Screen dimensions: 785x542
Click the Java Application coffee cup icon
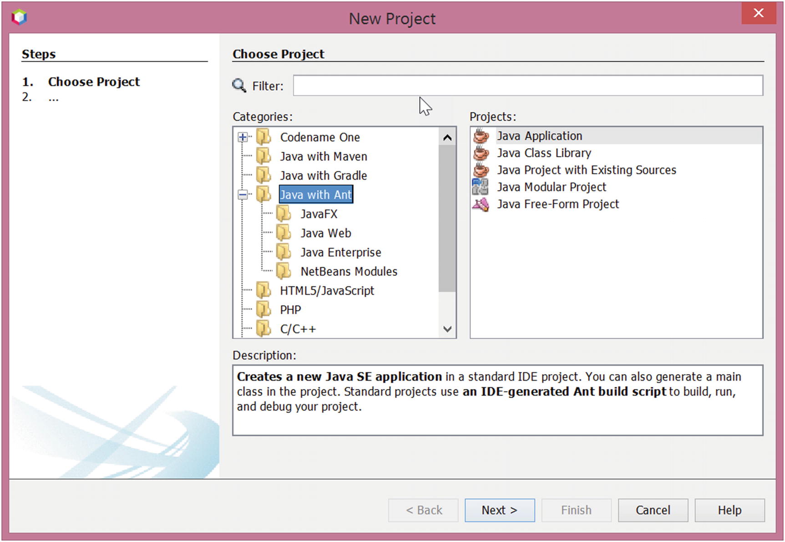[481, 136]
